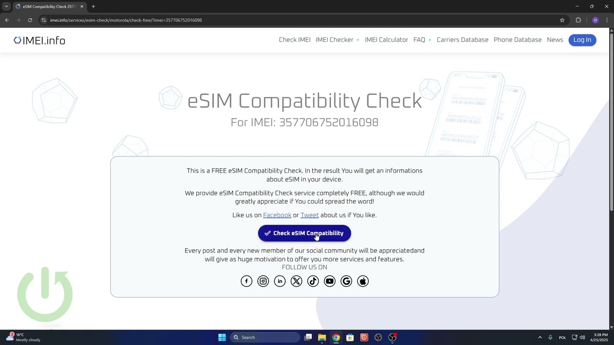Image resolution: width=614 pixels, height=345 pixels.
Task: Click Check eSIM Compatibility button
Action: (305, 233)
